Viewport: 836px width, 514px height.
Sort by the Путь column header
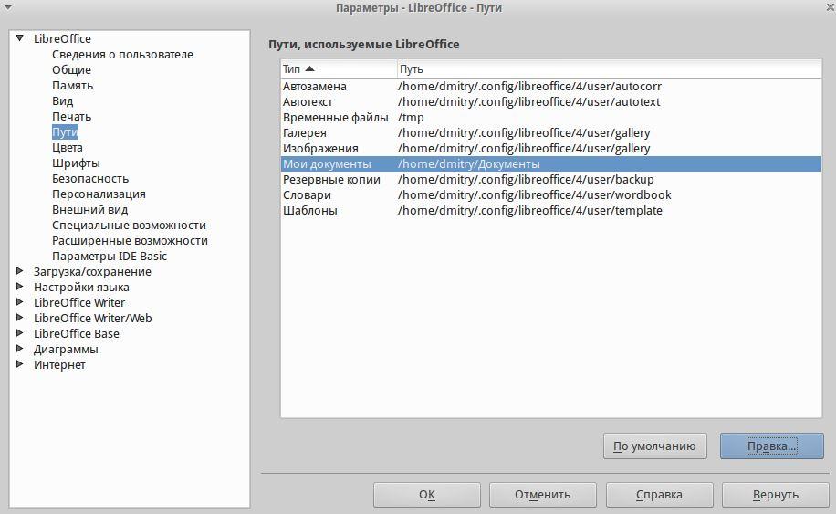(610, 68)
